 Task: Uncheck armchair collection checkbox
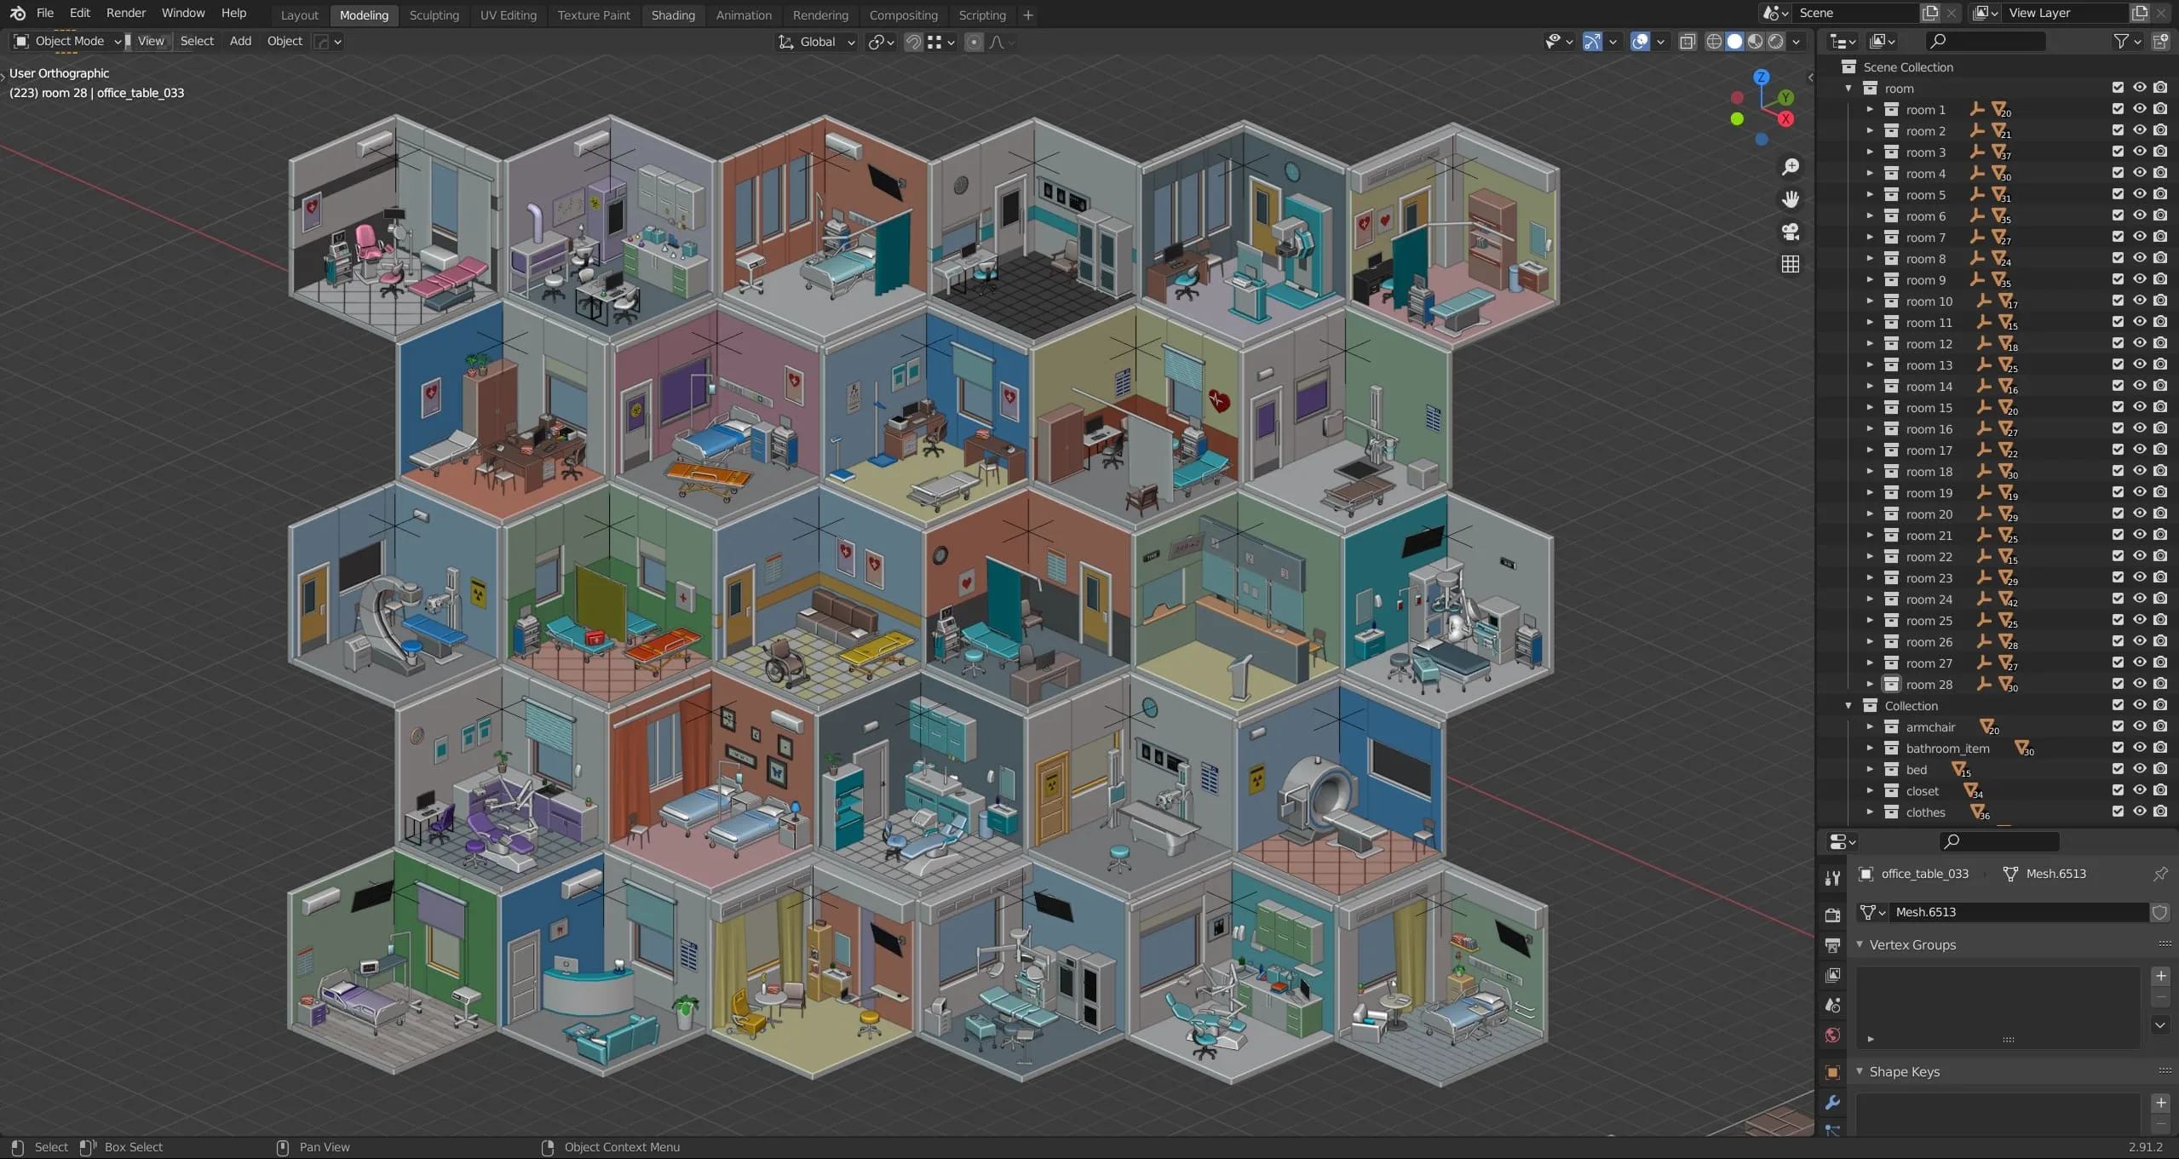pos(2118,726)
